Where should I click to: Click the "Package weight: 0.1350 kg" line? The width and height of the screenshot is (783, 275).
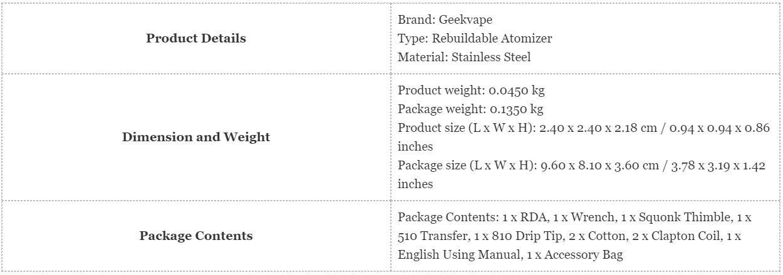[470, 109]
